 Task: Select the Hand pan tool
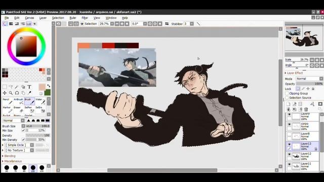pos(23,93)
